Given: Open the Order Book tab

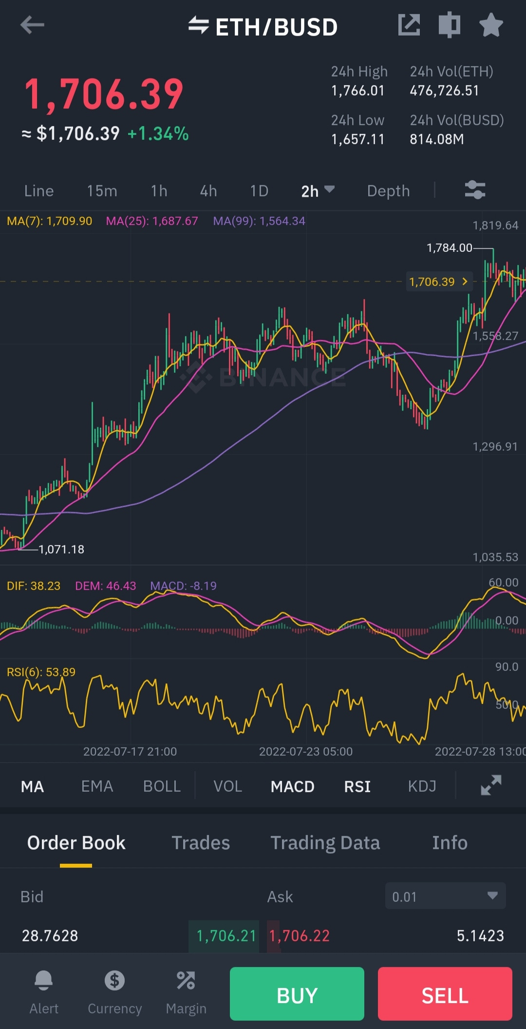Looking at the screenshot, I should 76,843.
